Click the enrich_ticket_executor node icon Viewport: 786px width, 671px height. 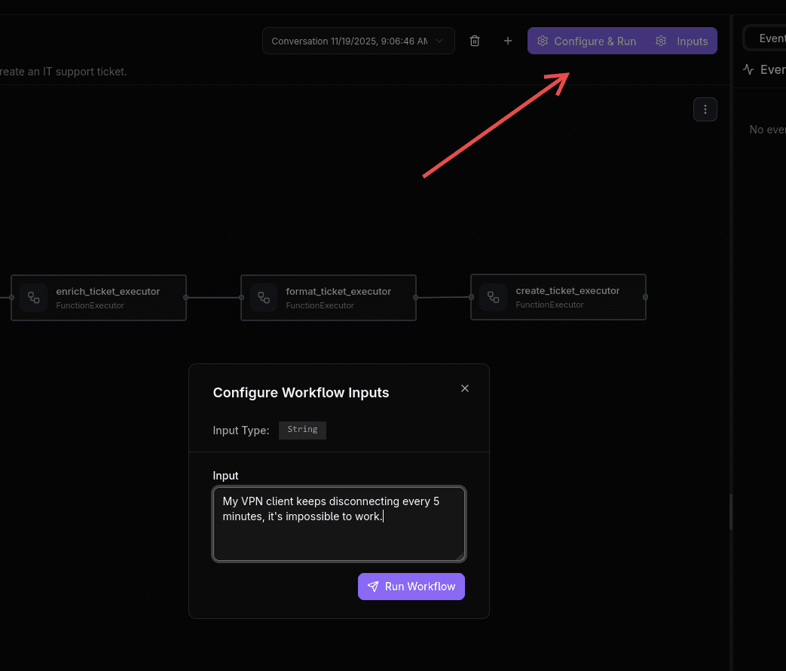[x=33, y=297]
